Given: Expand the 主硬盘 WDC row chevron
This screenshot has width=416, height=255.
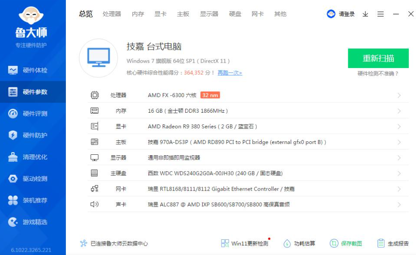Looking at the screenshot, I should [399, 174].
